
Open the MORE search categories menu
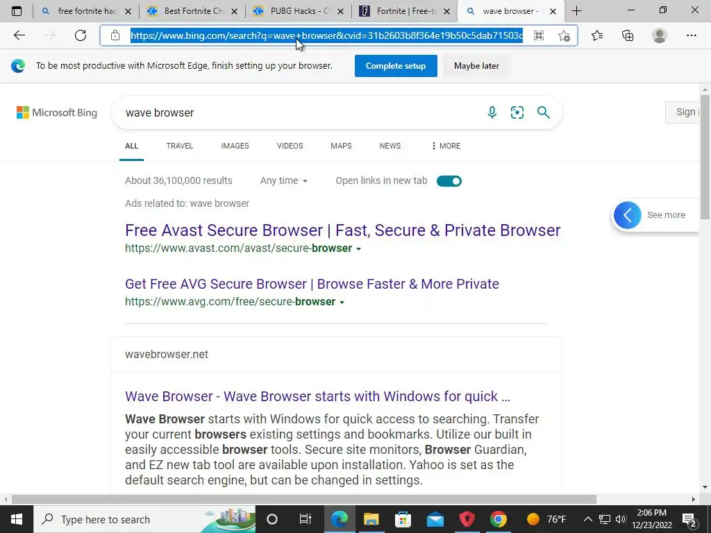point(446,146)
